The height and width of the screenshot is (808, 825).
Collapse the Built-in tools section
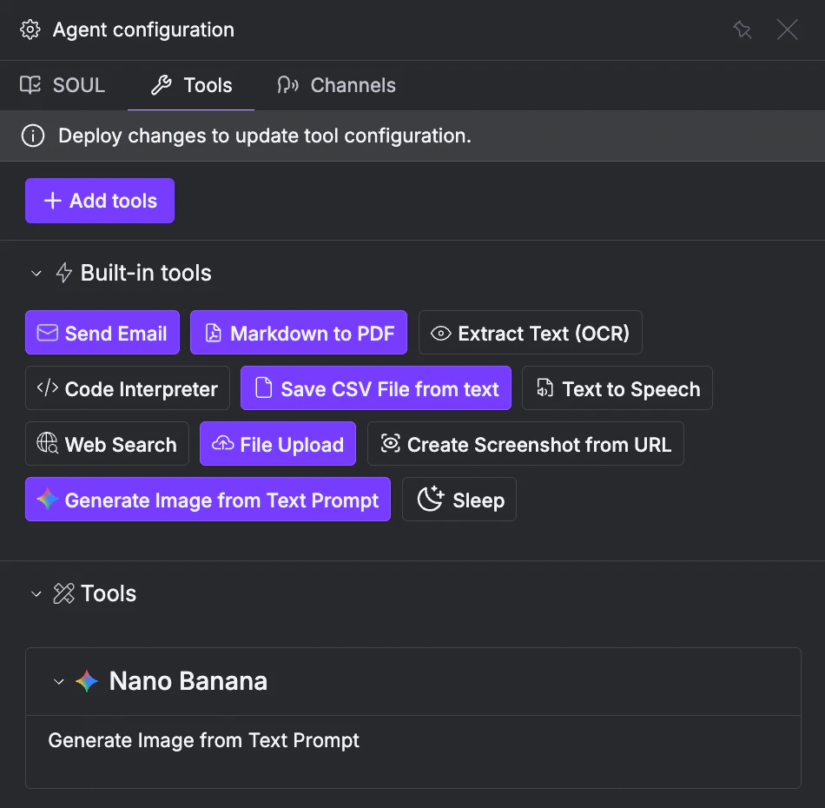[36, 273]
